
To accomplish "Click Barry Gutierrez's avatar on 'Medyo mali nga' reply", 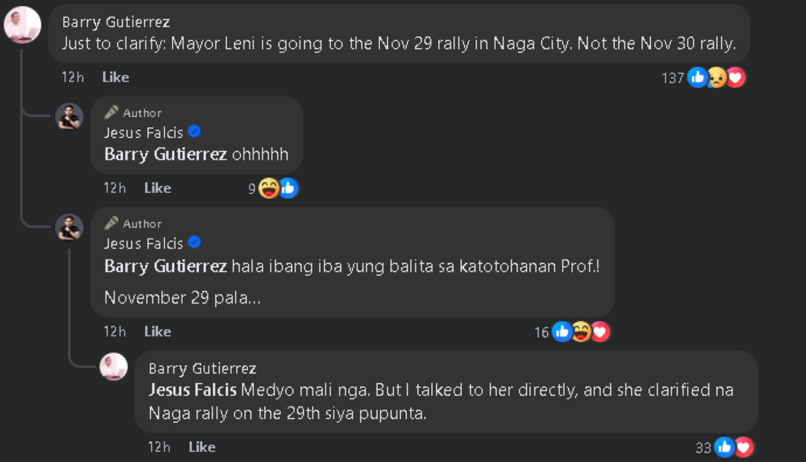I will click(x=114, y=367).
